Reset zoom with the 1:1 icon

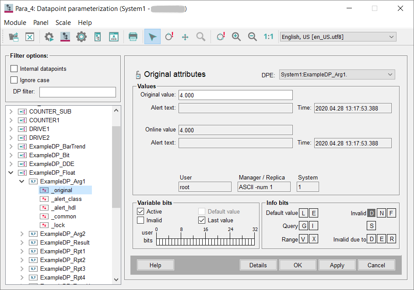(x=268, y=37)
